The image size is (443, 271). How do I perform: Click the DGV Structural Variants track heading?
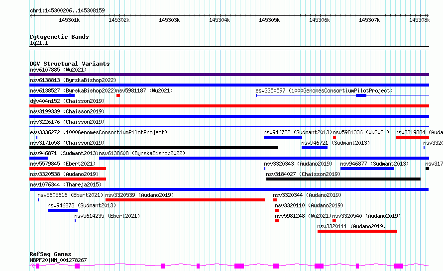[70, 64]
